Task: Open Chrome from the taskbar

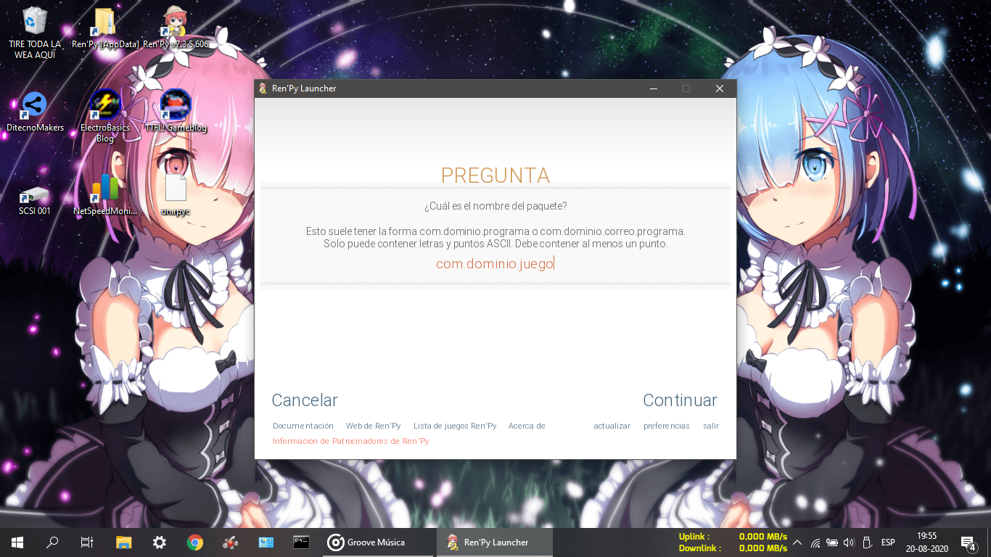Action: [194, 542]
